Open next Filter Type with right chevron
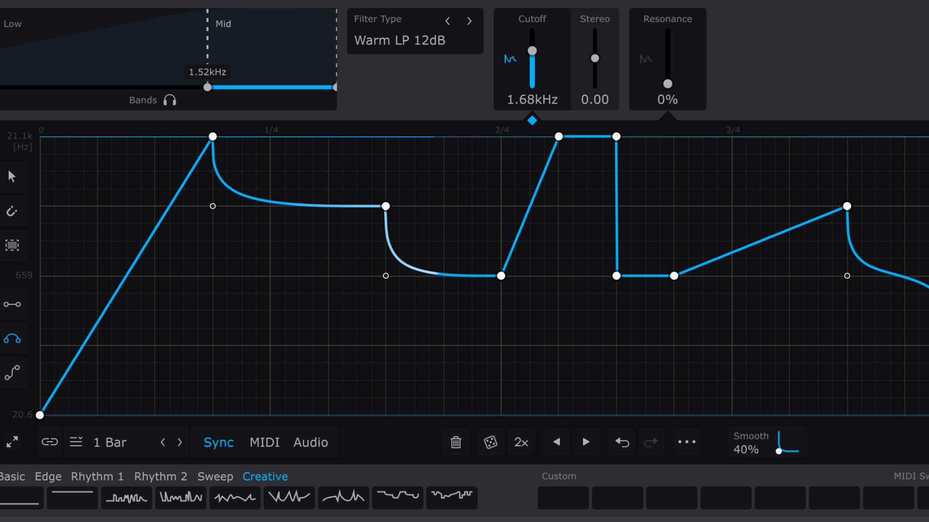This screenshot has height=522, width=929. pos(469,20)
